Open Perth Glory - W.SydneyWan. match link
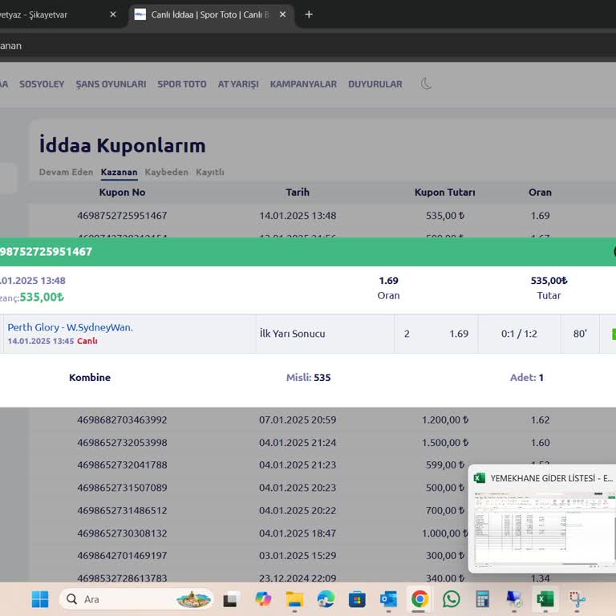 pyautogui.click(x=71, y=327)
